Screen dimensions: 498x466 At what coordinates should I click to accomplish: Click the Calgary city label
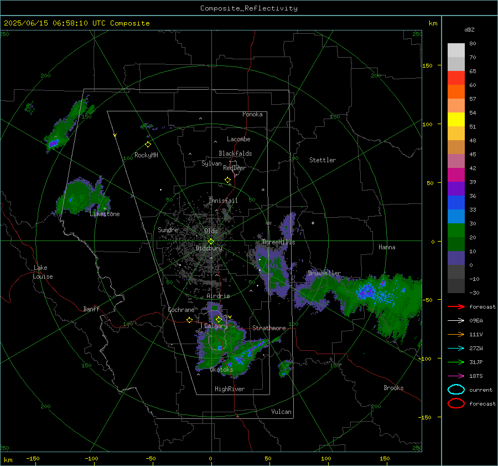pyautogui.click(x=216, y=326)
